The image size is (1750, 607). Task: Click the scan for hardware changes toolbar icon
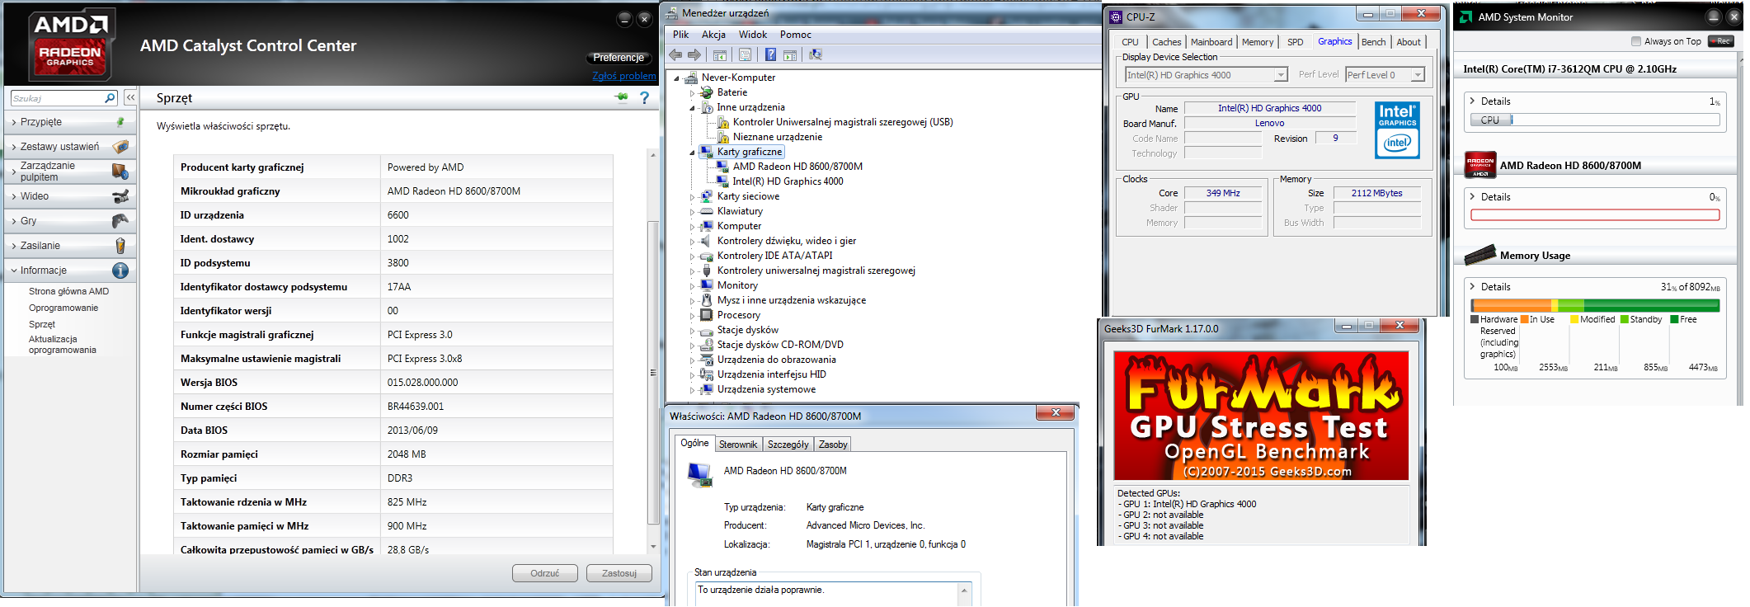pyautogui.click(x=816, y=54)
